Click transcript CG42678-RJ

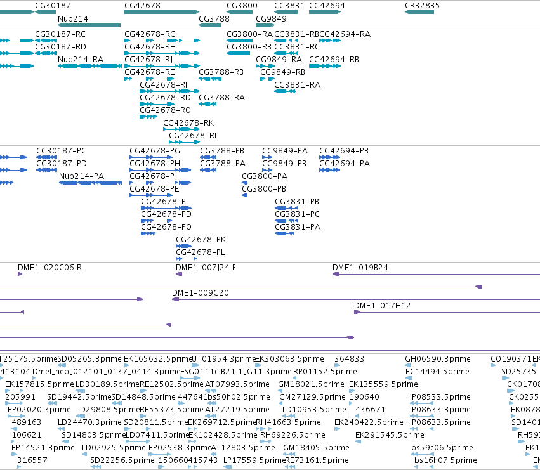pyautogui.click(x=148, y=60)
